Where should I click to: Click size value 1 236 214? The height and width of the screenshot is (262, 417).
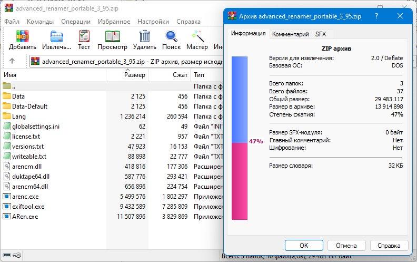(133, 116)
